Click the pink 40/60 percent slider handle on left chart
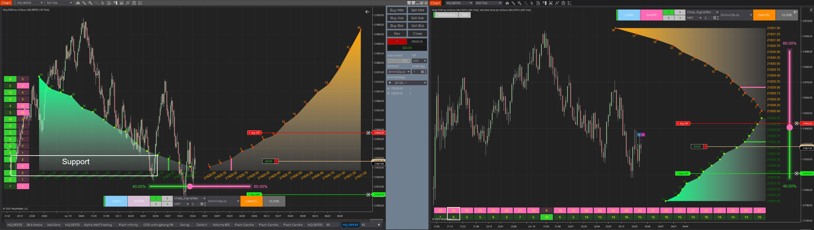The image size is (814, 230). tap(190, 187)
